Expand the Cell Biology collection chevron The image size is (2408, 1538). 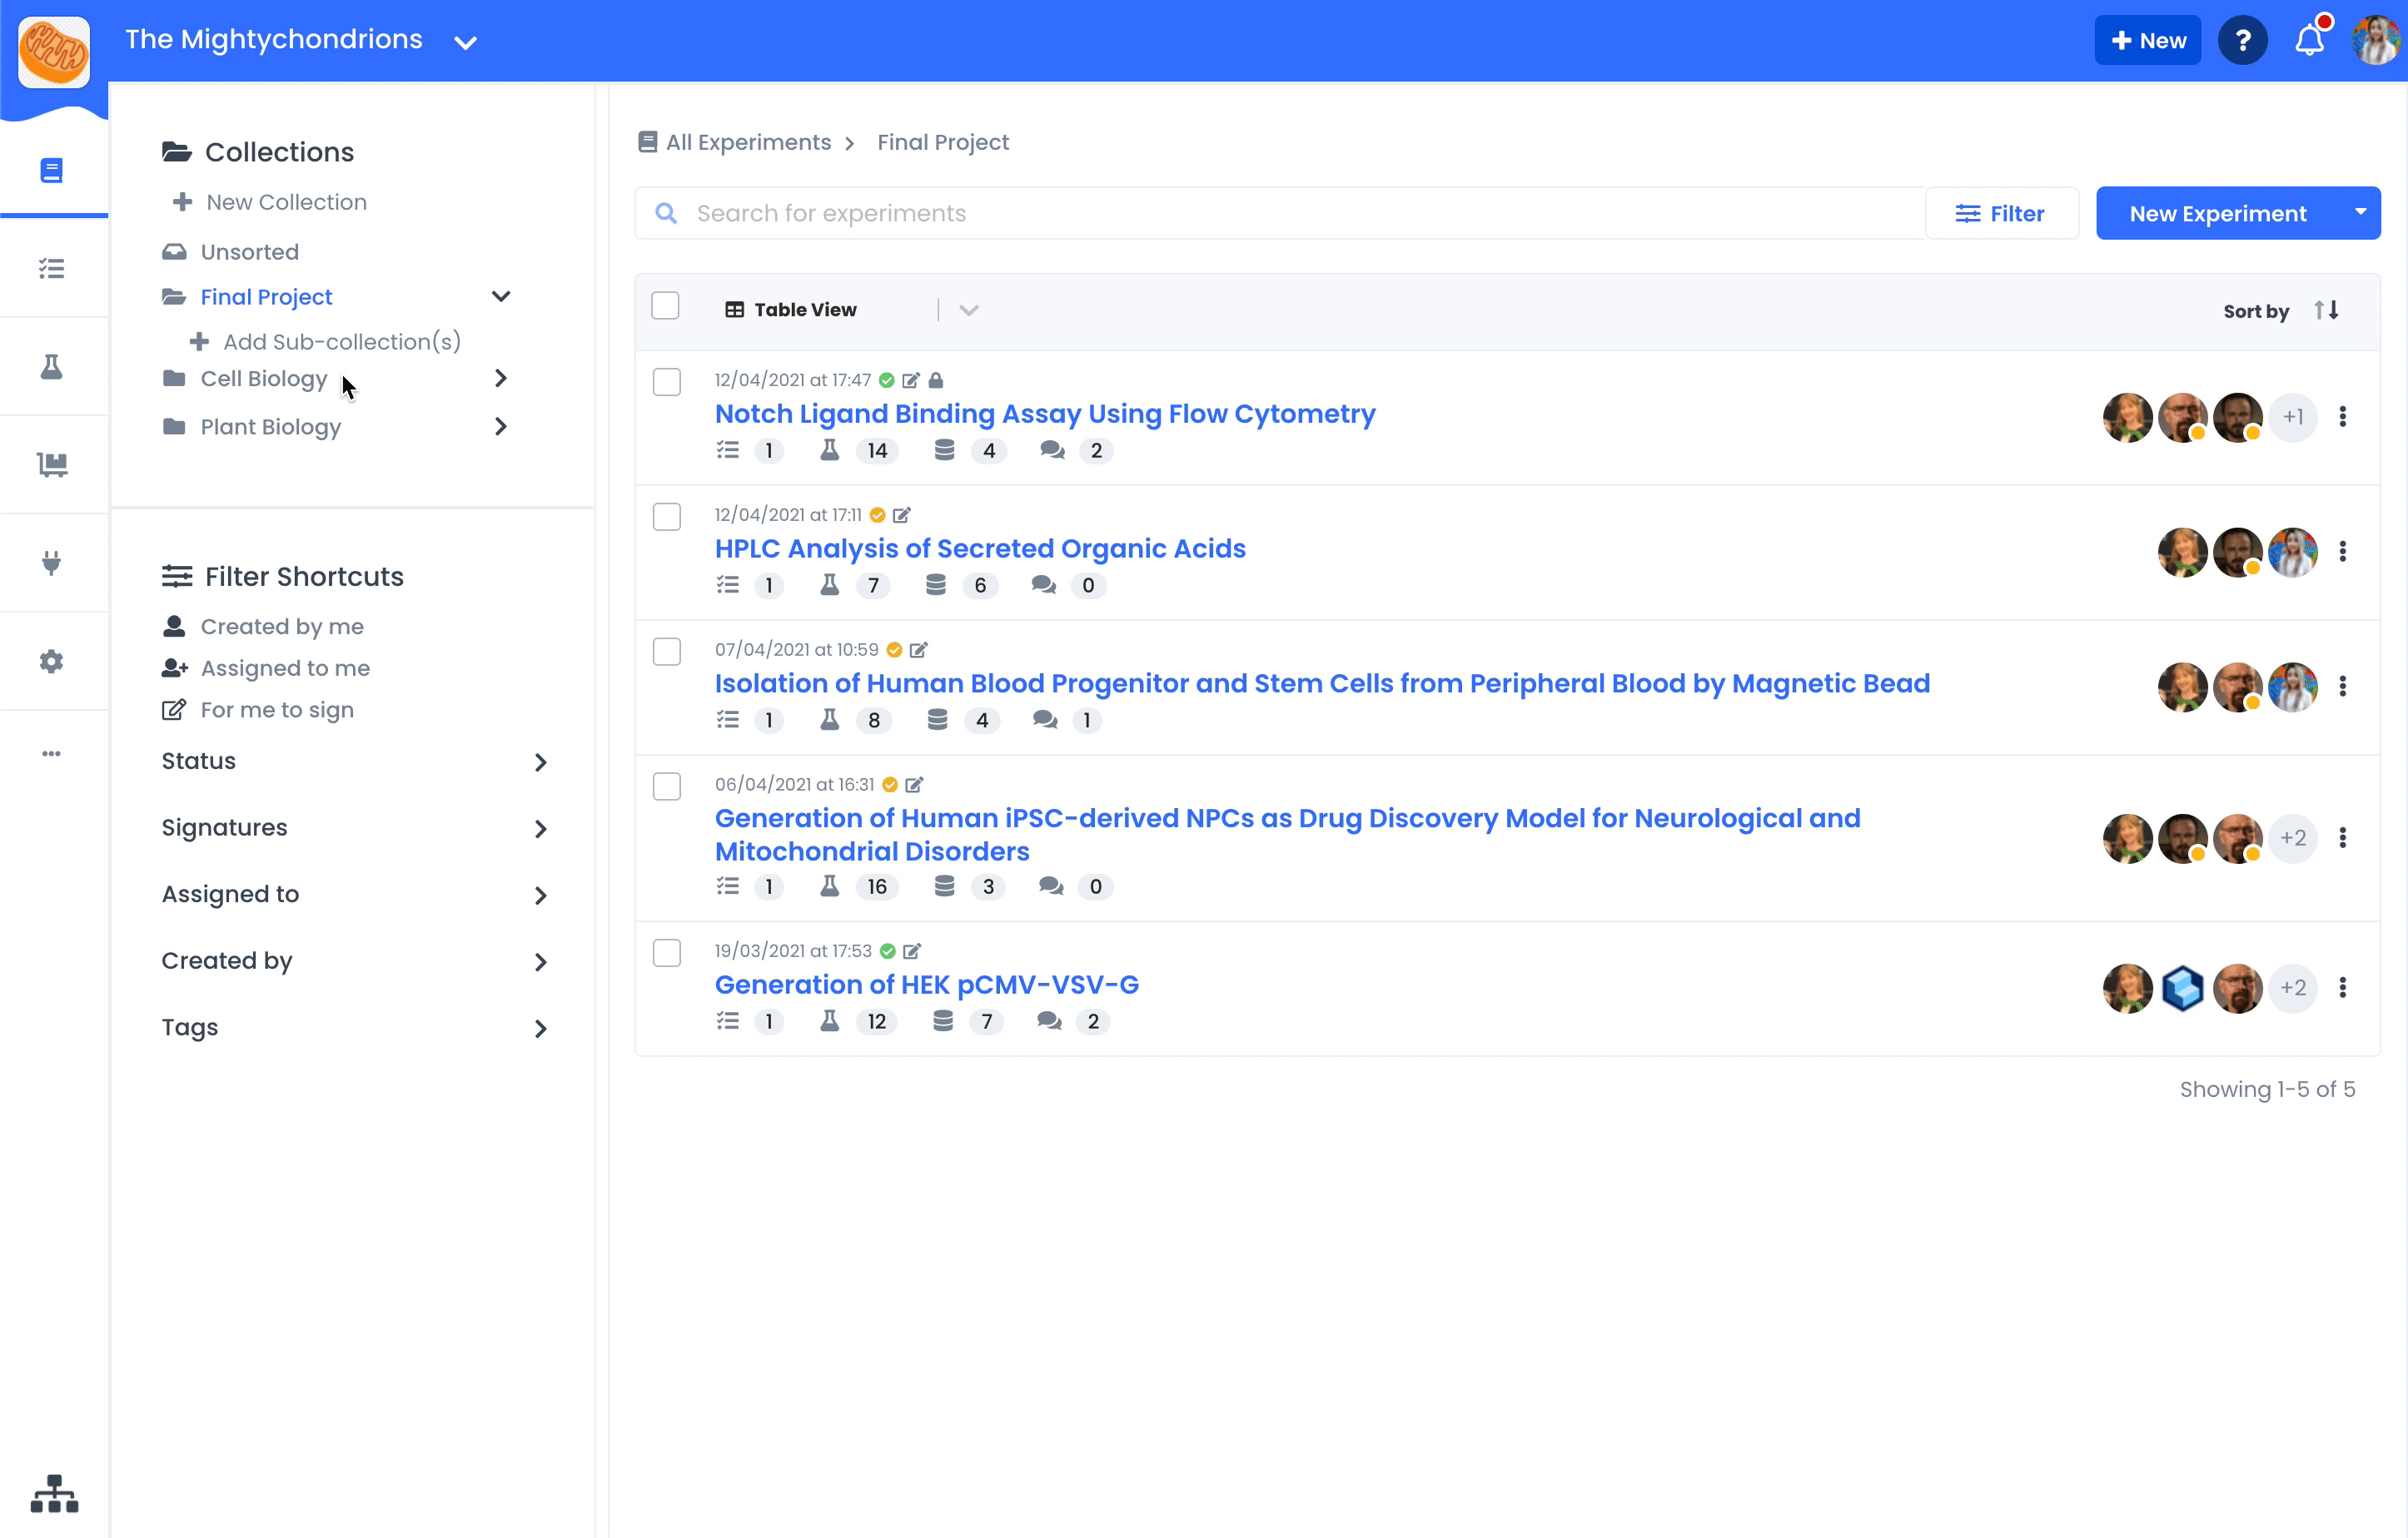(501, 379)
